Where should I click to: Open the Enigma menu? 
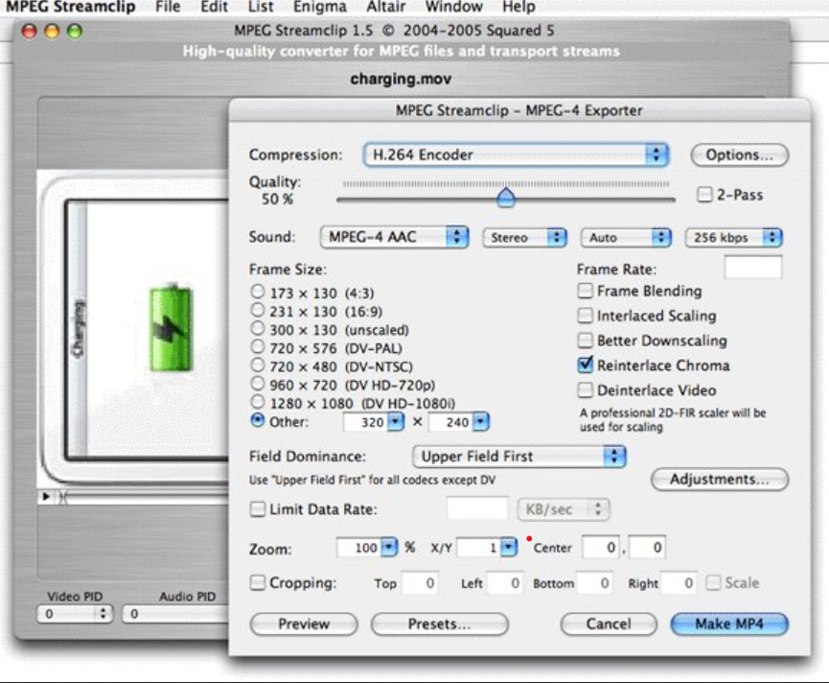coord(320,7)
